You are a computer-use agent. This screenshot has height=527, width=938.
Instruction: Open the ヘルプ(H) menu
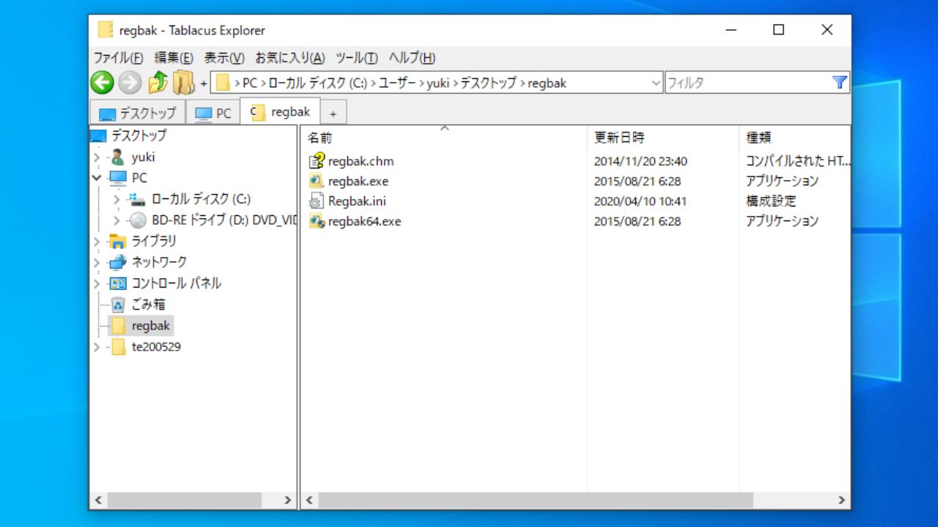click(412, 58)
